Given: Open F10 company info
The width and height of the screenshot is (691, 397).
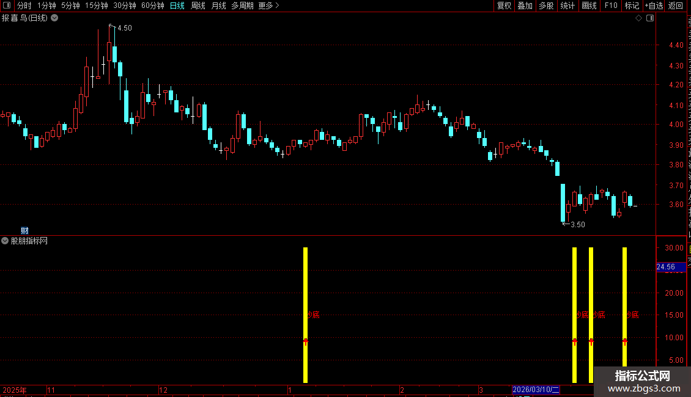Looking at the screenshot, I should (x=611, y=5).
